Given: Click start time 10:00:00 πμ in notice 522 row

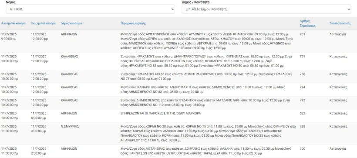Looking at the screenshot, I should point(10,118).
